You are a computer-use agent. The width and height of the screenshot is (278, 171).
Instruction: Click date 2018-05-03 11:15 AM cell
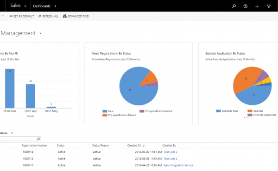click(148, 159)
